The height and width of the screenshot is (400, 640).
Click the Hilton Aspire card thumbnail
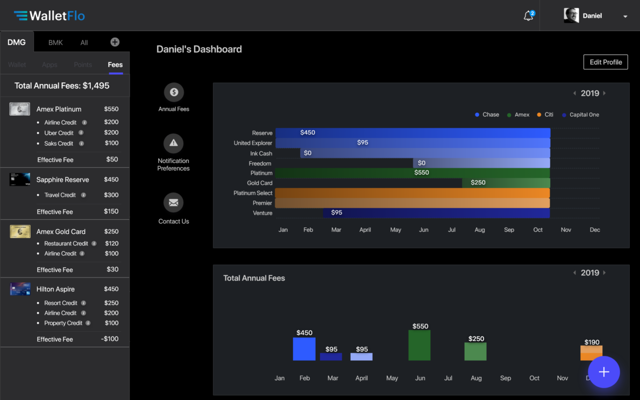20,289
